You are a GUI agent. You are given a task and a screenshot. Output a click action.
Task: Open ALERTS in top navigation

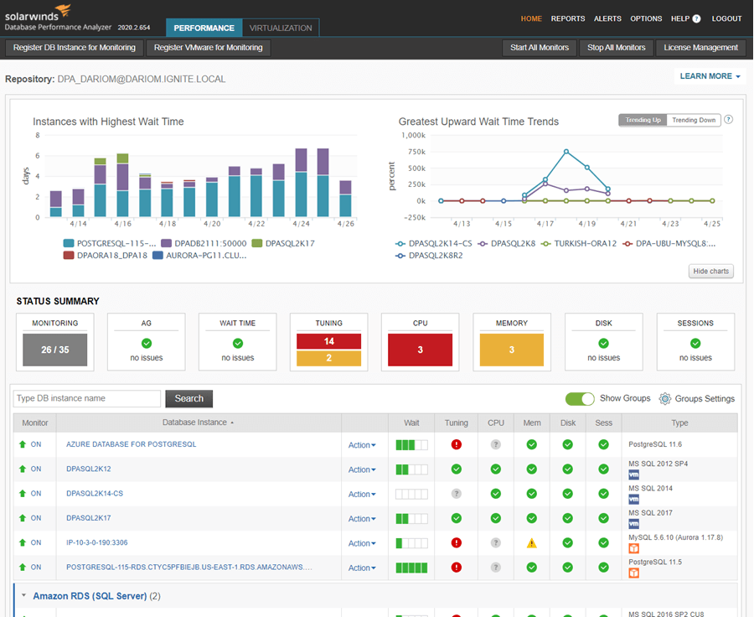coord(607,18)
